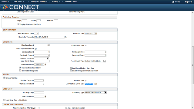Click the Reserved Seats field
The height and width of the screenshot is (109, 194).
point(95,55)
